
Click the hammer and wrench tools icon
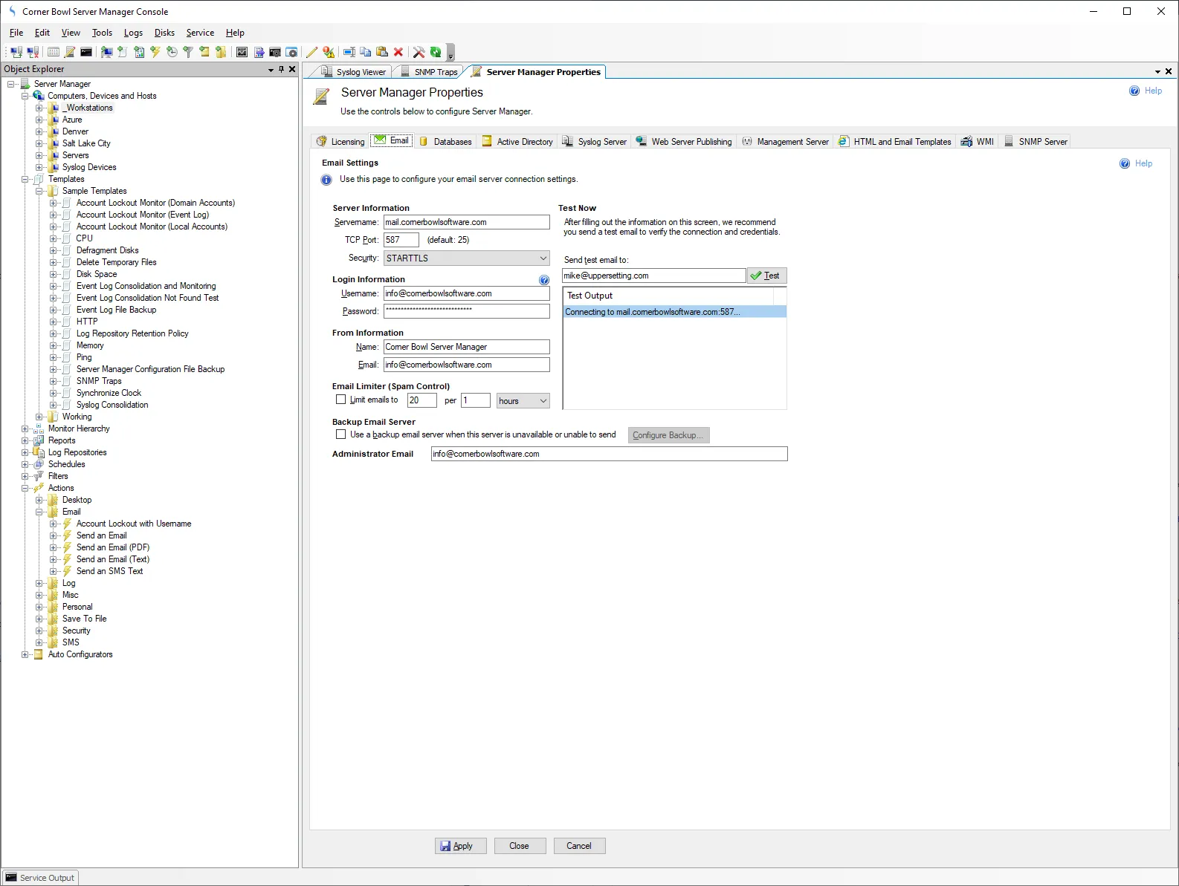click(x=419, y=52)
